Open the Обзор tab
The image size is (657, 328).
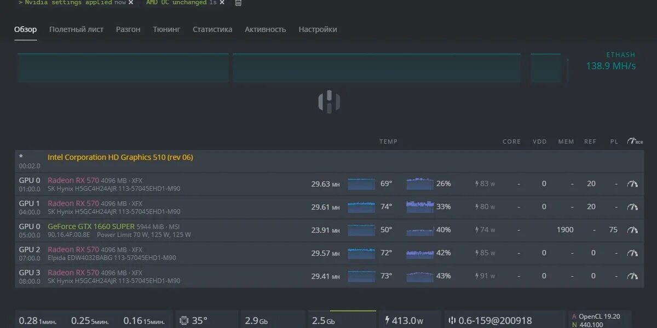tap(25, 29)
